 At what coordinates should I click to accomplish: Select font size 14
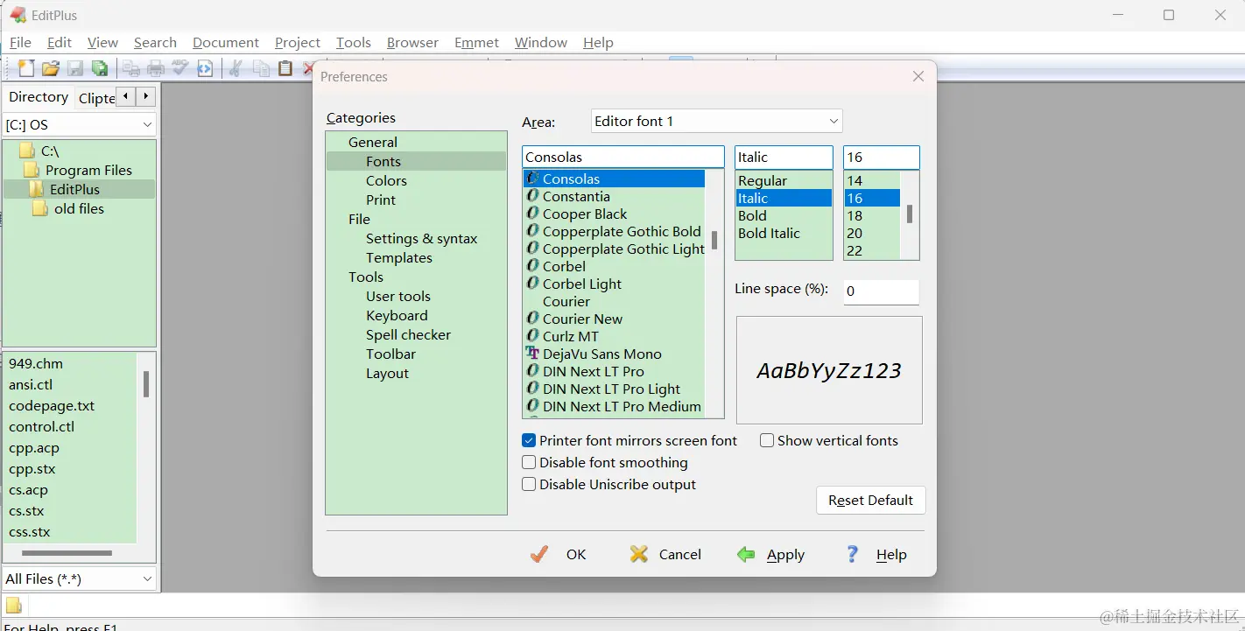(x=855, y=181)
